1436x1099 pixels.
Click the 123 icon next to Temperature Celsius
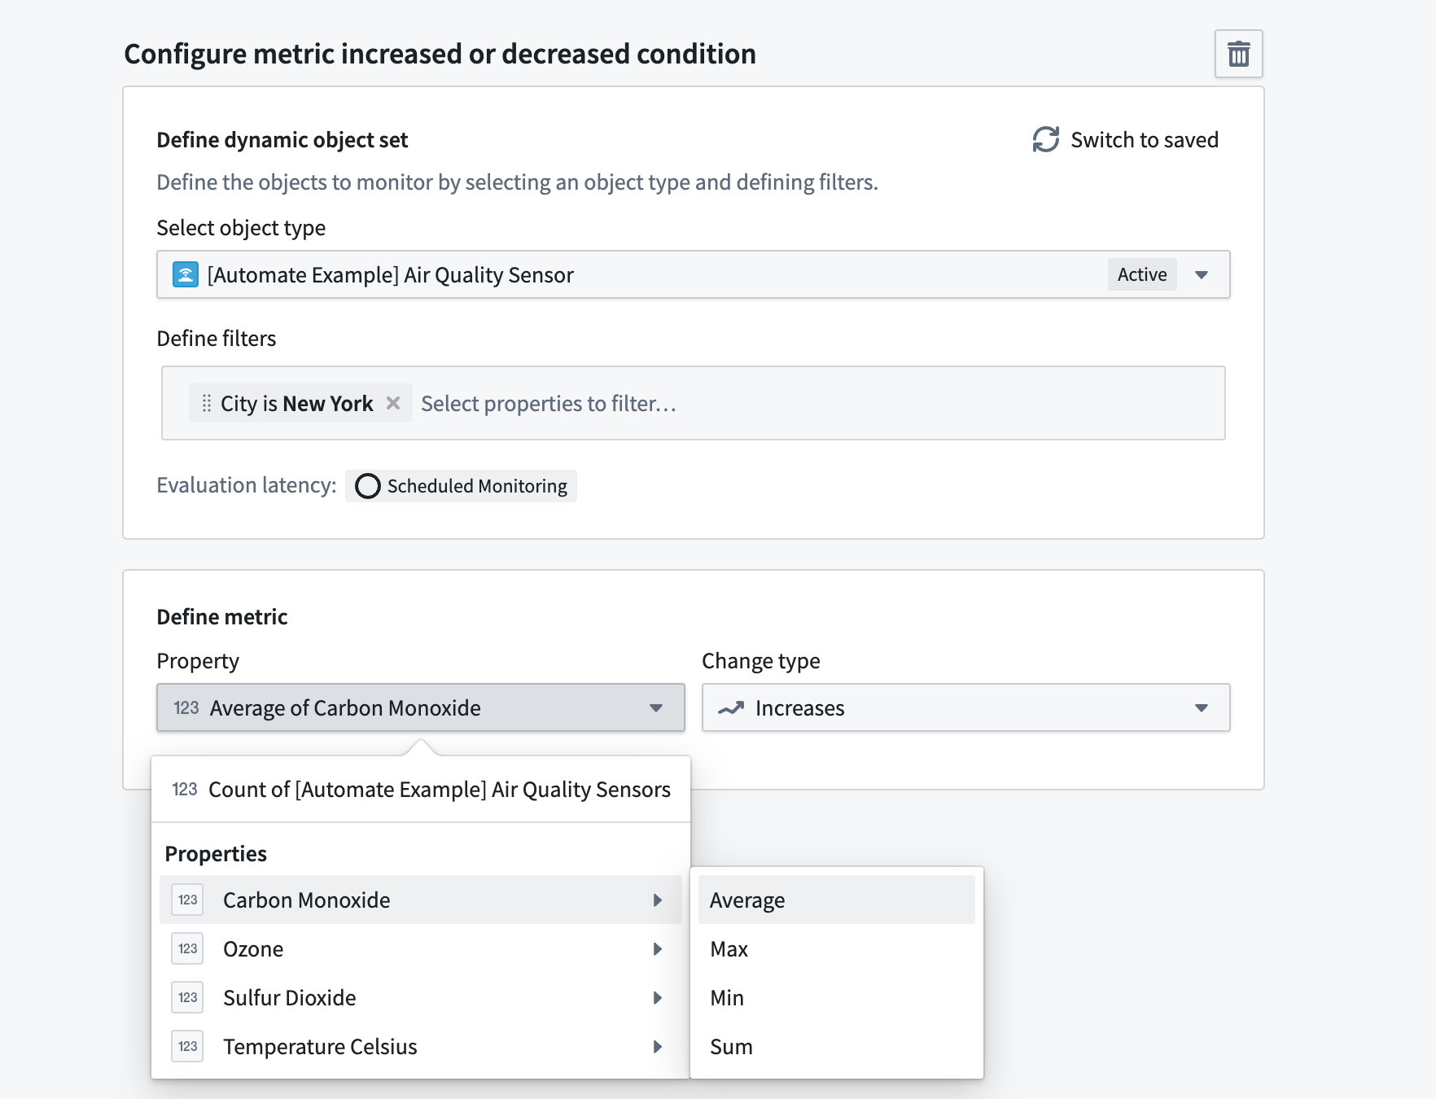pos(187,1046)
